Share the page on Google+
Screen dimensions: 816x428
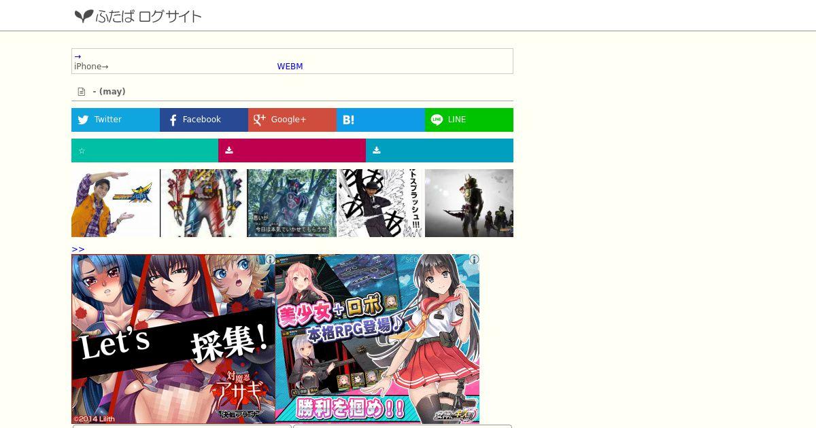(x=292, y=120)
